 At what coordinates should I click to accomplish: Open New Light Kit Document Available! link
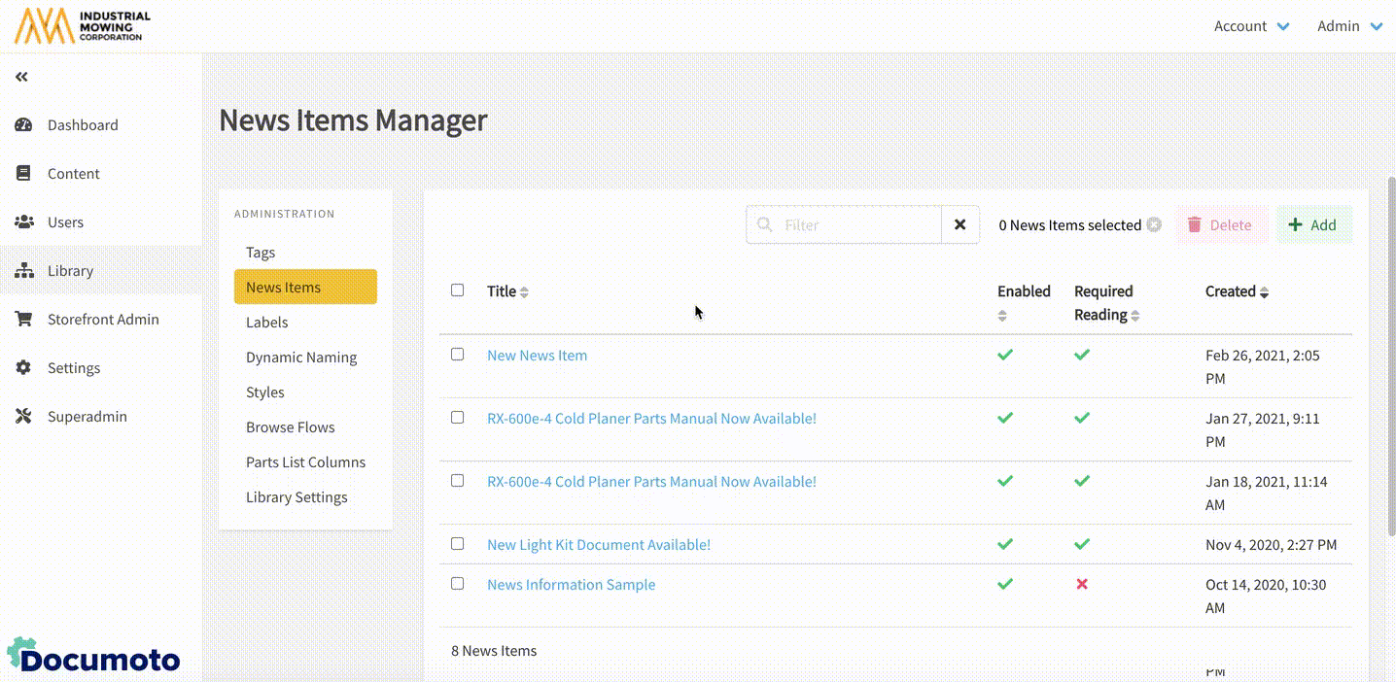(599, 545)
